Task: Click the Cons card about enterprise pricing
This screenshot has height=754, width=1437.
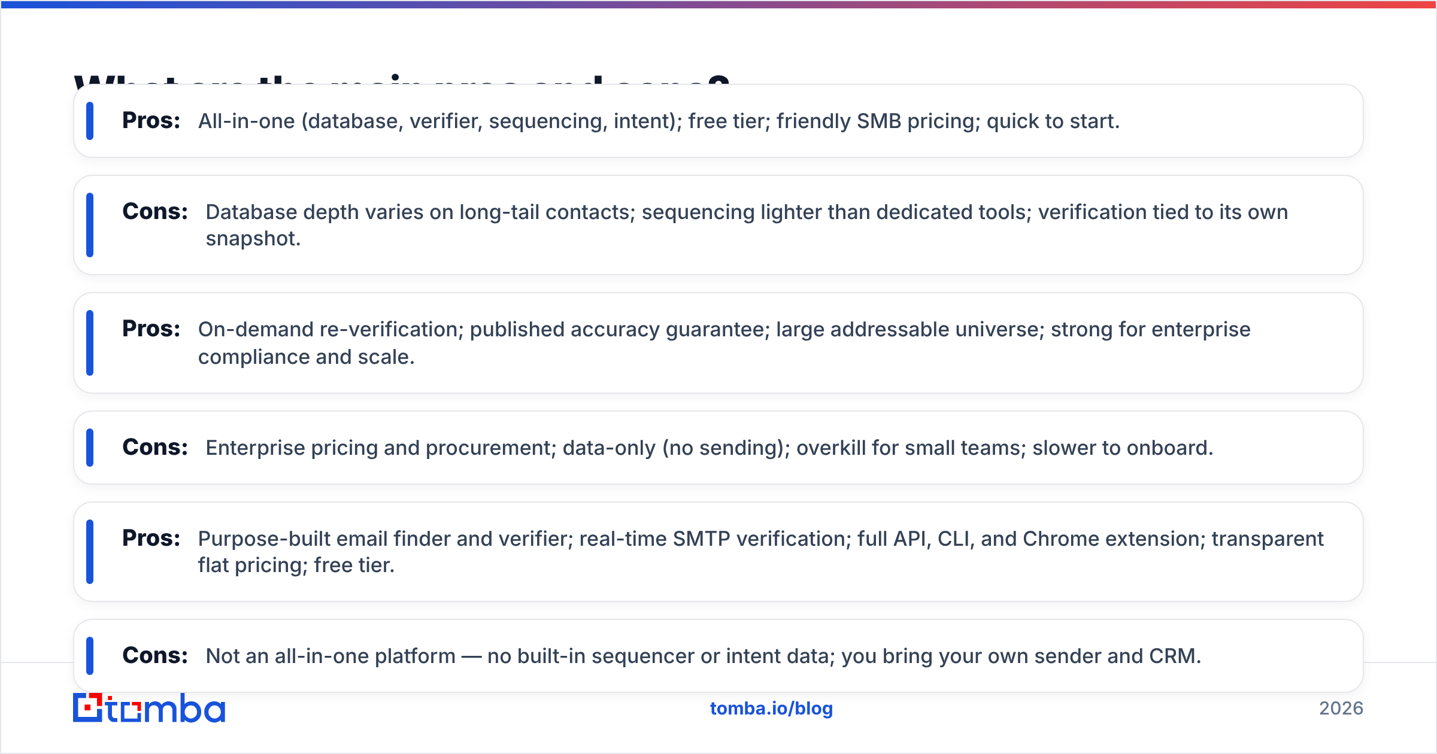Action: 718,448
